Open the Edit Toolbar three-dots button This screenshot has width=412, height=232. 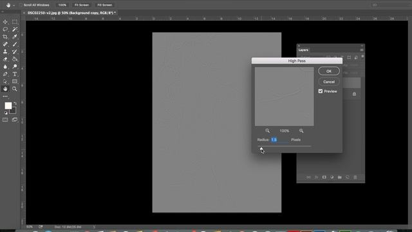(x=5, y=97)
